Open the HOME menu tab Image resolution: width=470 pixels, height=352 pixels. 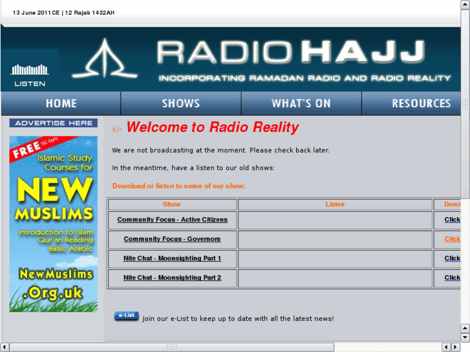click(x=61, y=103)
